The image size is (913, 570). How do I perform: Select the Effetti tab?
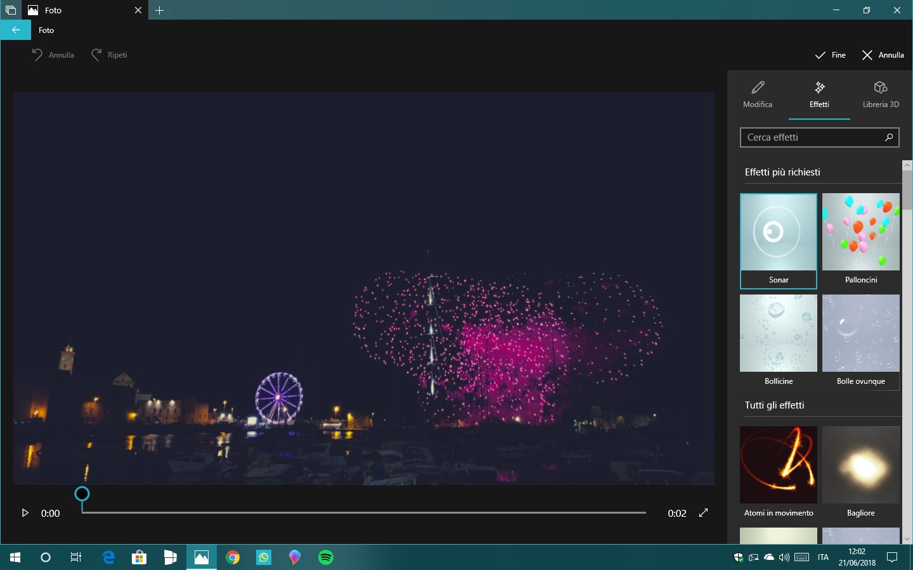point(819,95)
